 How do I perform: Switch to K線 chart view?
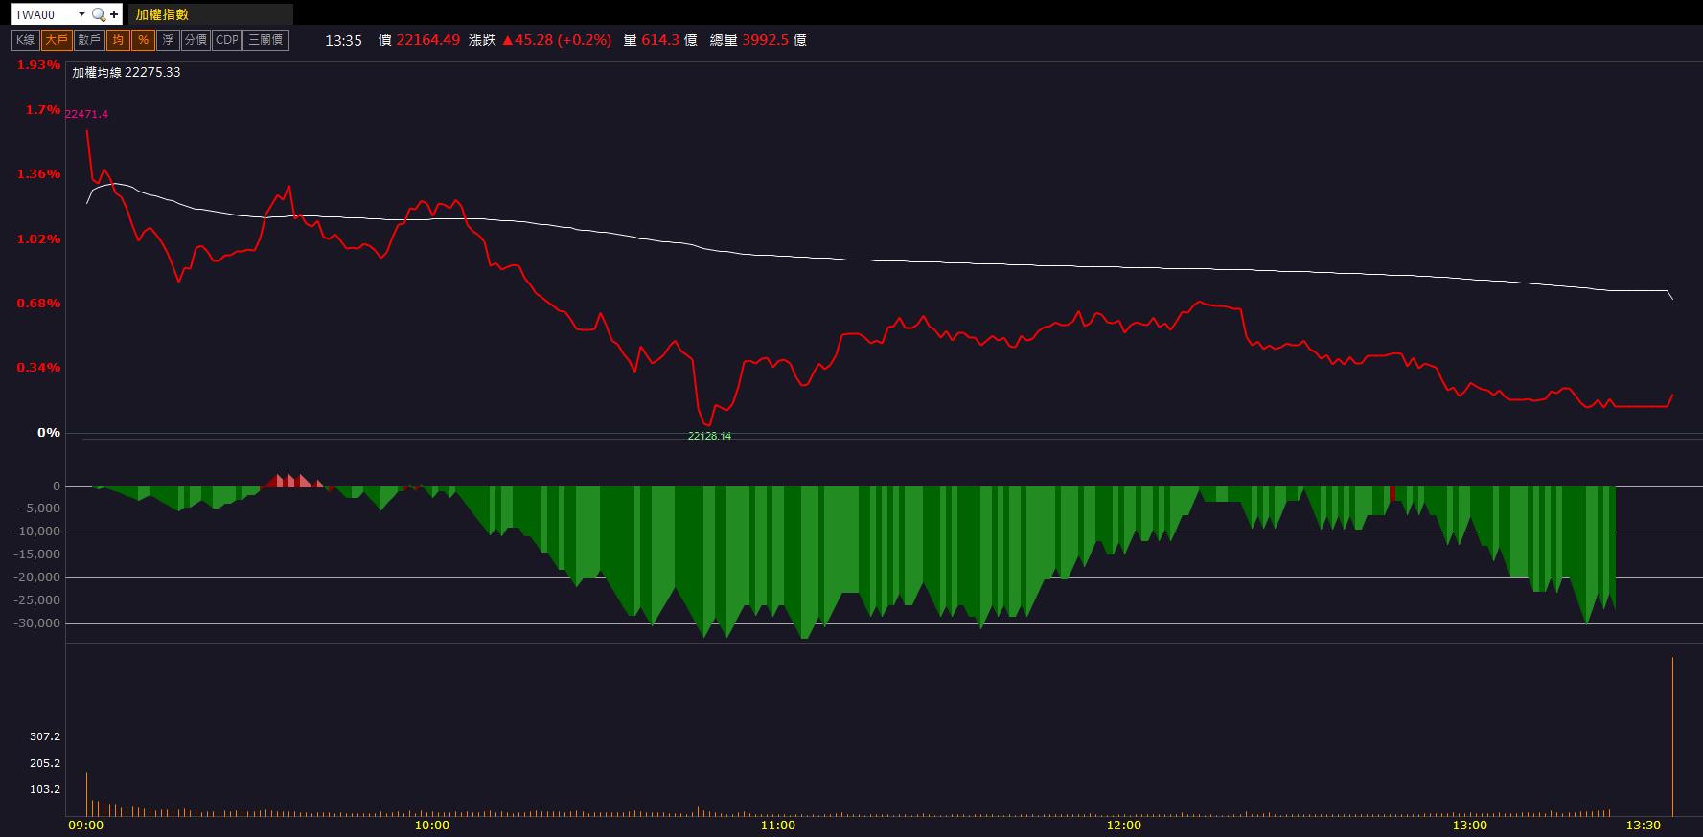[25, 40]
